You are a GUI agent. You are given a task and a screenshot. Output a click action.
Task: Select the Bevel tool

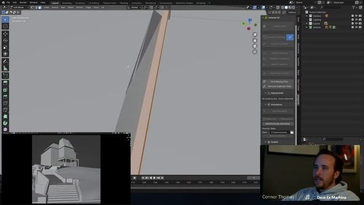[x=5, y=96]
